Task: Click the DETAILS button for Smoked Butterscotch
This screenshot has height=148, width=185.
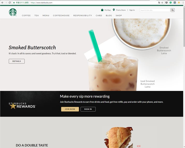Action: tap(17, 61)
